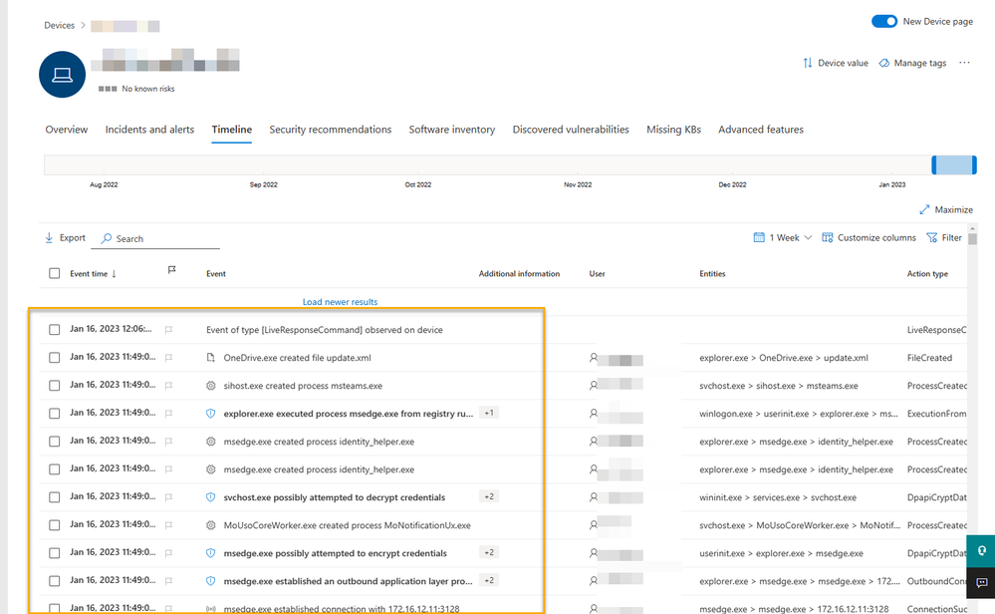Toggle the New Device page switch
The height and width of the screenshot is (614, 995).
(x=884, y=21)
